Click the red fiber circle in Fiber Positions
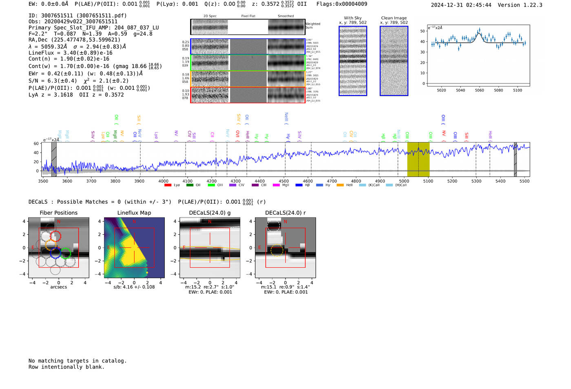Screen dimensions: 571x389 [x=55, y=236]
